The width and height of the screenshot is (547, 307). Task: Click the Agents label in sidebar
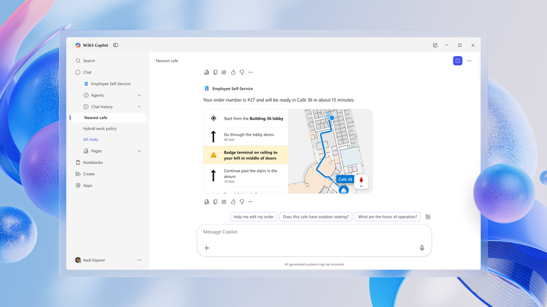pos(97,95)
